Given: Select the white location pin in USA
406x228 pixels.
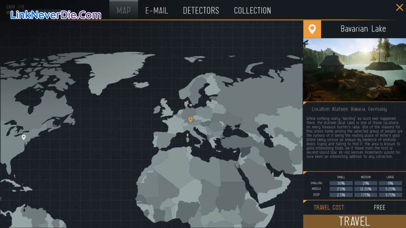Looking at the screenshot, I should click(x=23, y=137).
